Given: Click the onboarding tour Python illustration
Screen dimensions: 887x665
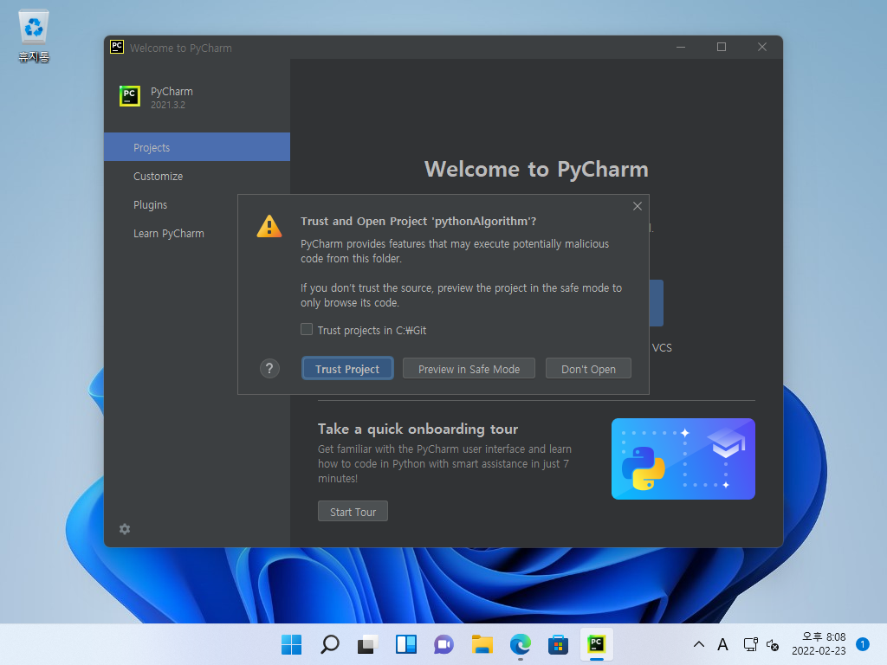Looking at the screenshot, I should pyautogui.click(x=683, y=459).
